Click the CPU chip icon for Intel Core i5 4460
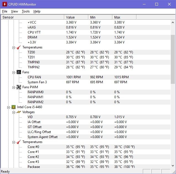This screenshot has width=176, height=174. click(x=13, y=107)
